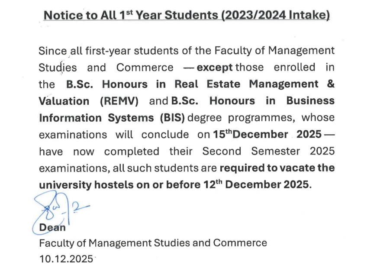The image size is (374, 271).
Task: Click the date 10.12.2025 at bottom
Action: (x=66, y=259)
